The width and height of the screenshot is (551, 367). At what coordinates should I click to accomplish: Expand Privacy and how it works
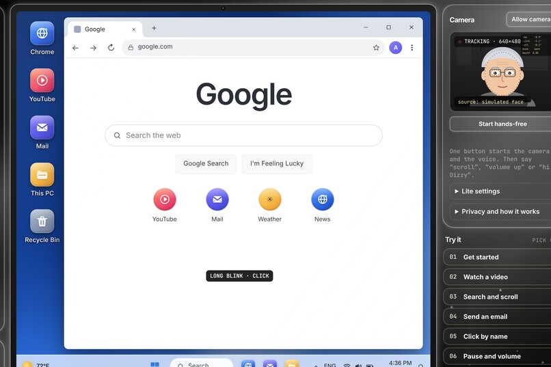point(500,211)
